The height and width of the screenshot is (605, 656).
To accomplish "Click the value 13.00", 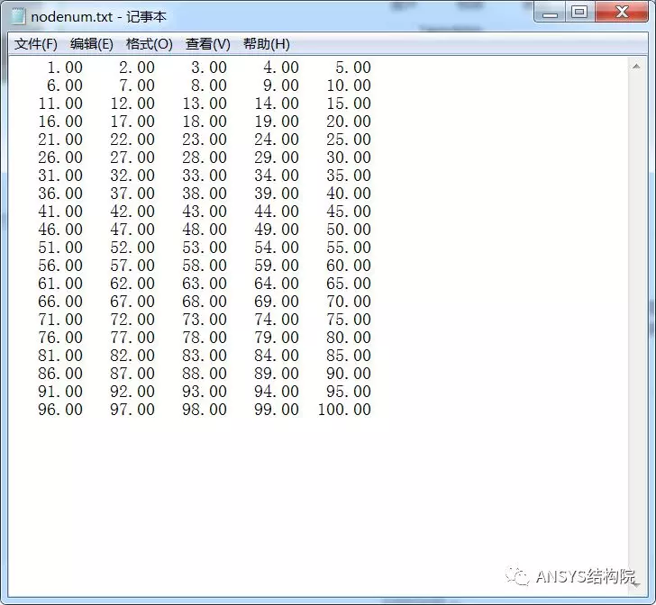I will point(205,104).
